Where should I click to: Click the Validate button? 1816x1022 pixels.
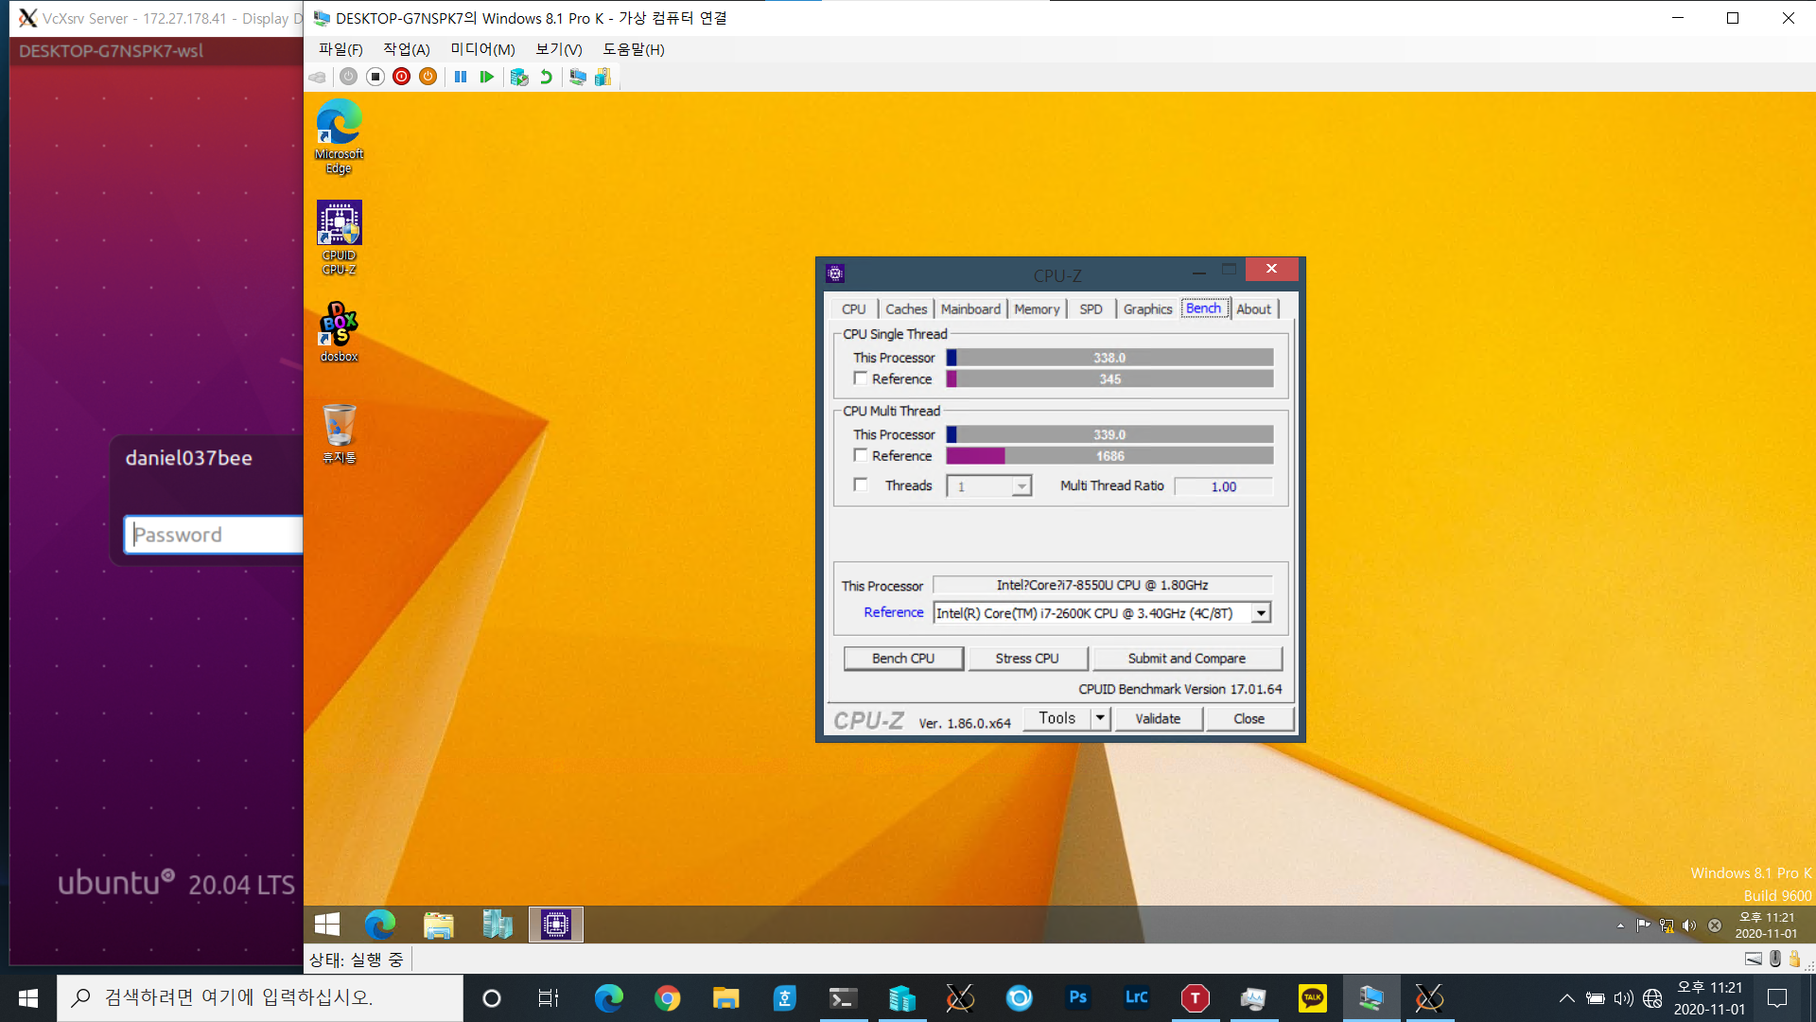click(x=1158, y=719)
